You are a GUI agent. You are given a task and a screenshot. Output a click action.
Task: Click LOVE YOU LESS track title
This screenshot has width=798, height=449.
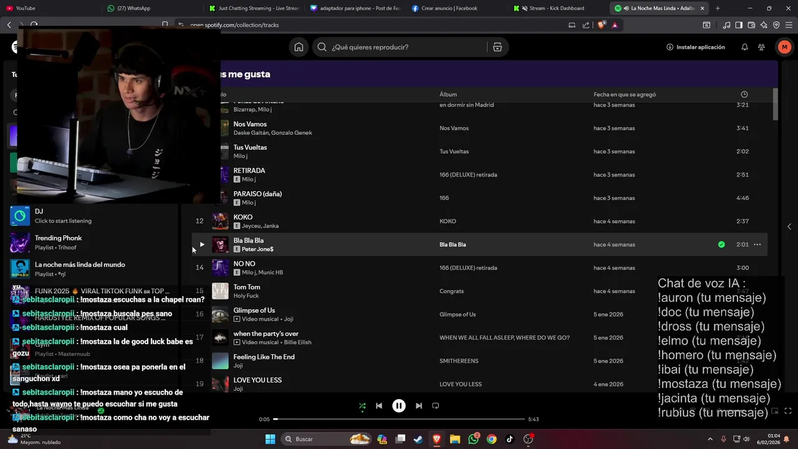[x=257, y=380]
